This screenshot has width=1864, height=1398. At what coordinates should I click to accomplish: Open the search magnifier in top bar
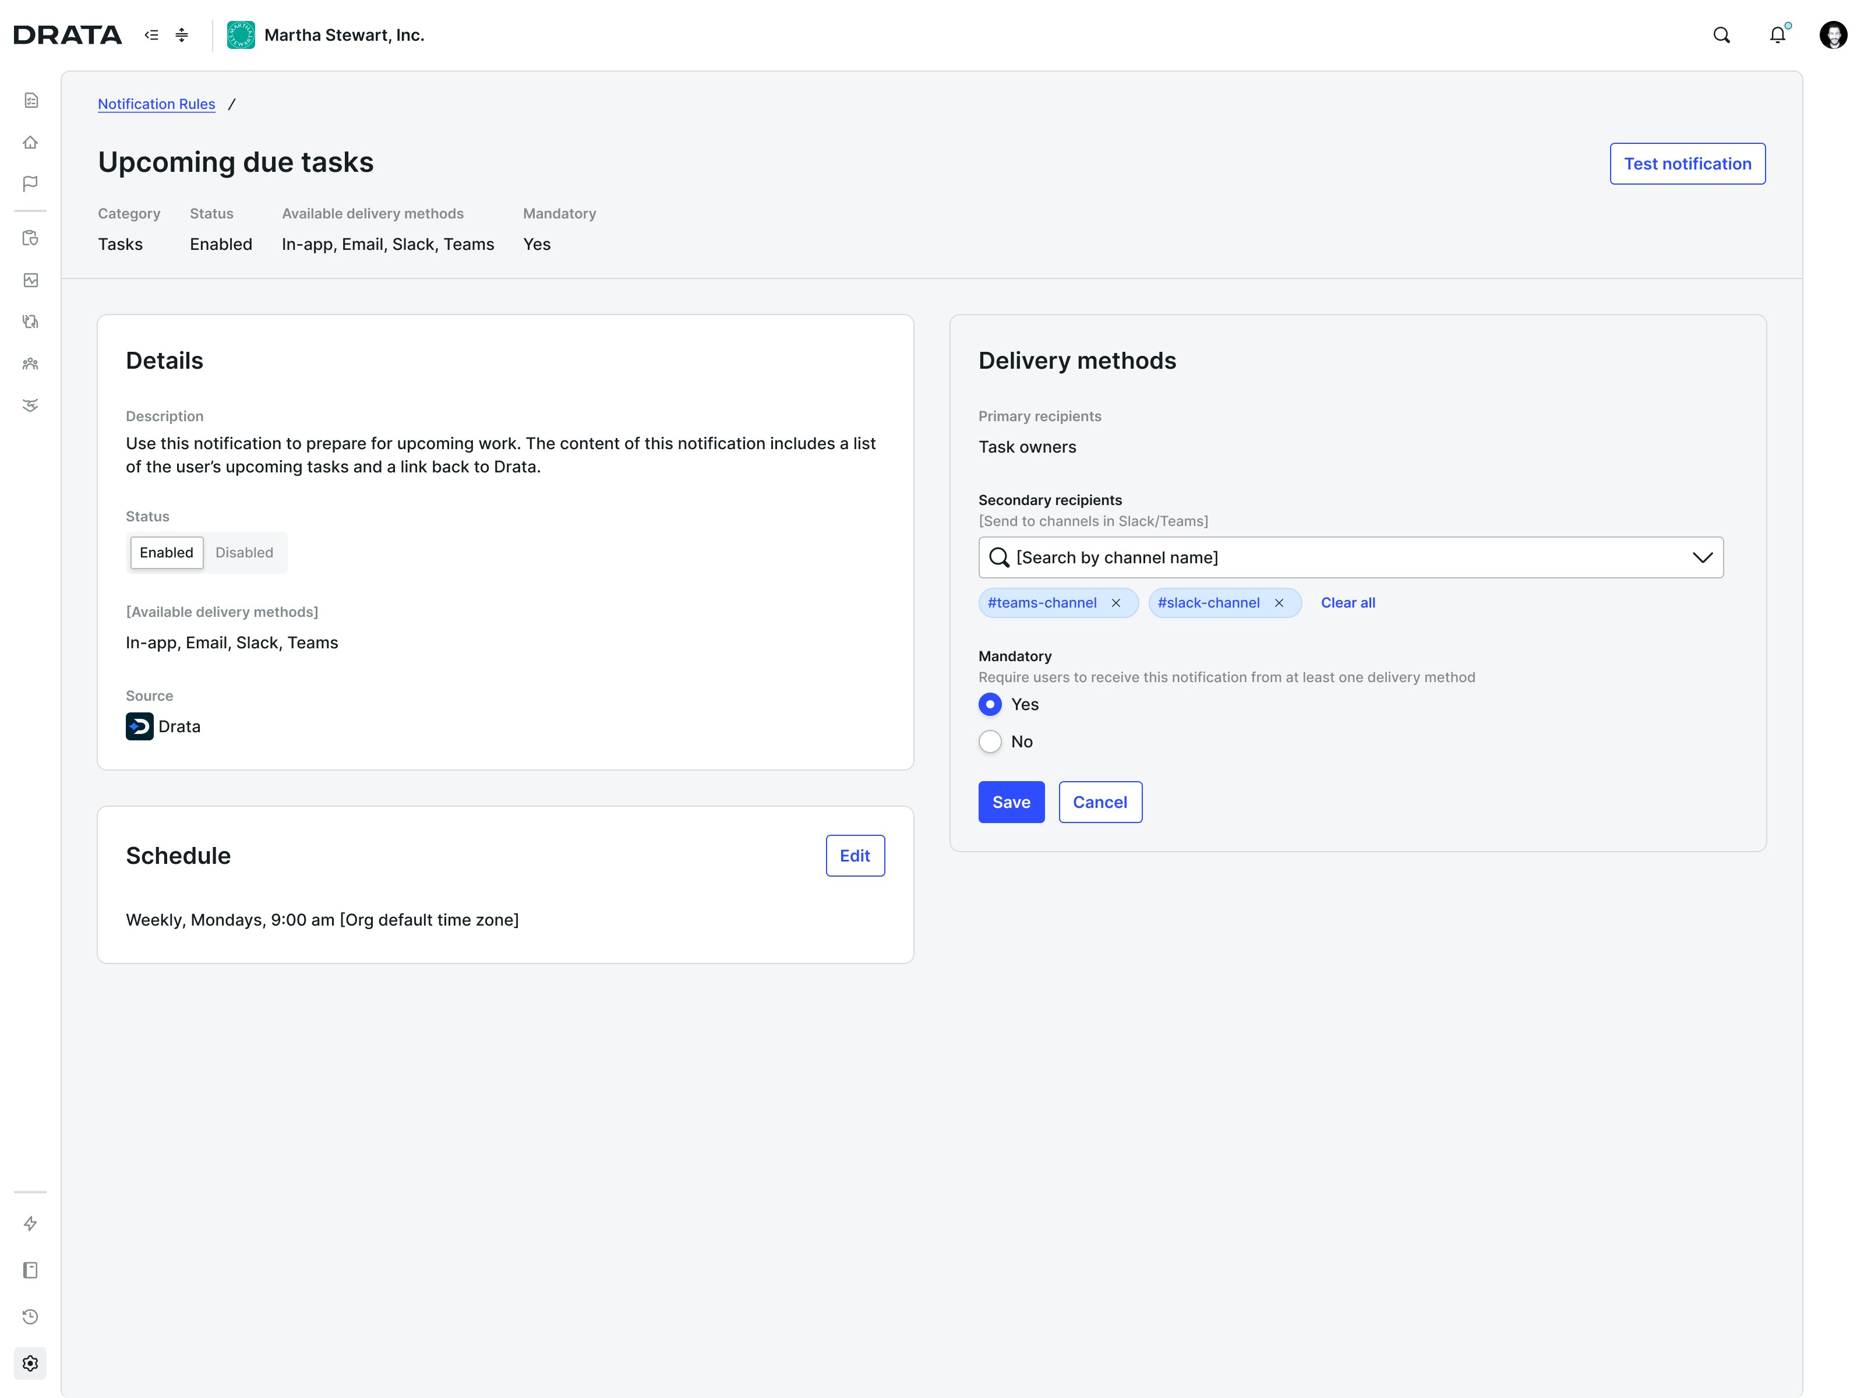point(1721,36)
